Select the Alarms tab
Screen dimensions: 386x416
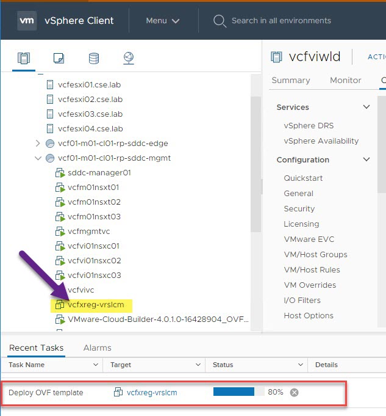pos(97,348)
